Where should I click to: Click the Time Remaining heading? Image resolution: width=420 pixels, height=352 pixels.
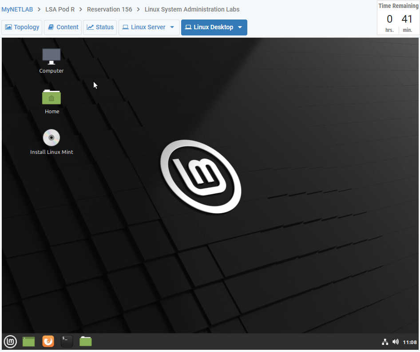pyautogui.click(x=398, y=6)
